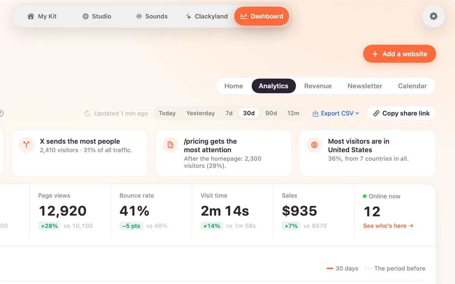Click the X traffic source branch icon
The width and height of the screenshot is (455, 284).
point(26,145)
